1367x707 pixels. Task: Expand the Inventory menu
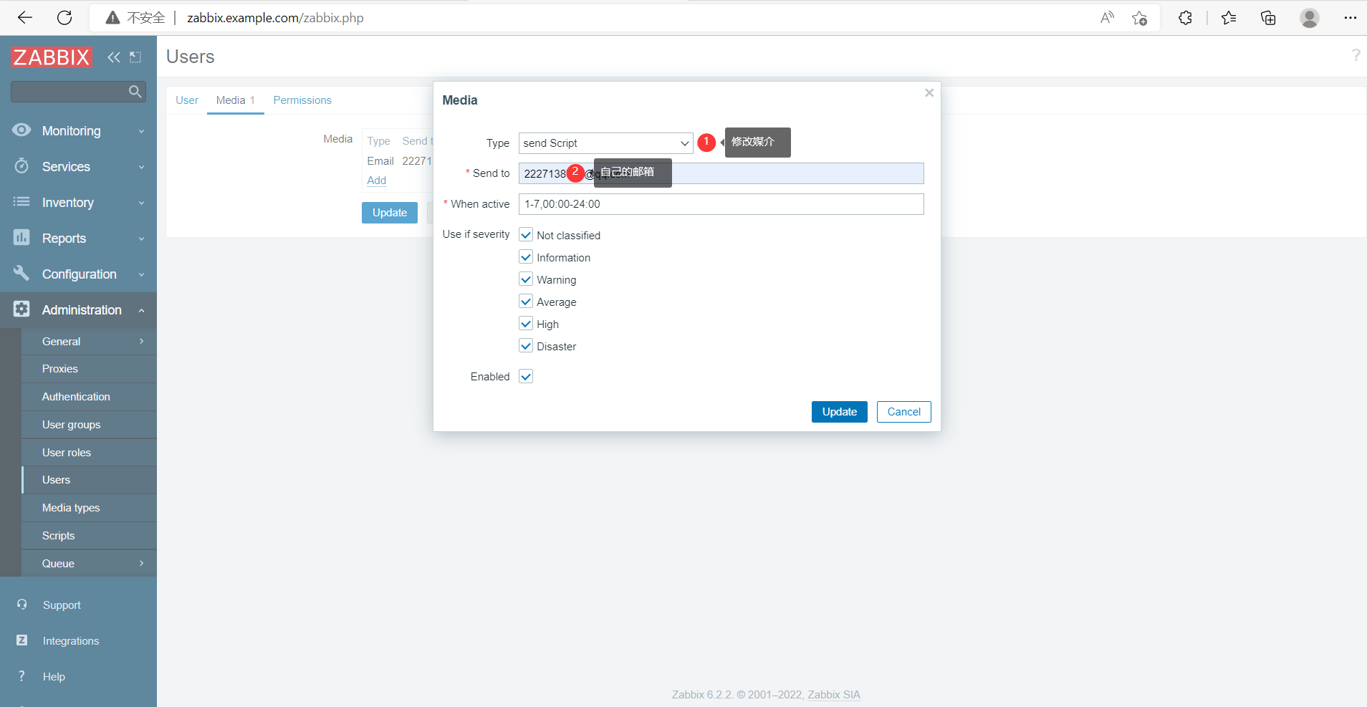(78, 203)
